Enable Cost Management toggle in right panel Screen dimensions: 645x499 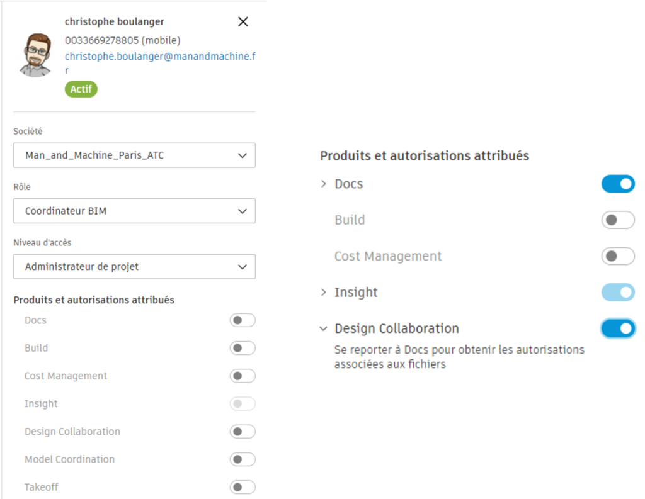pos(618,256)
